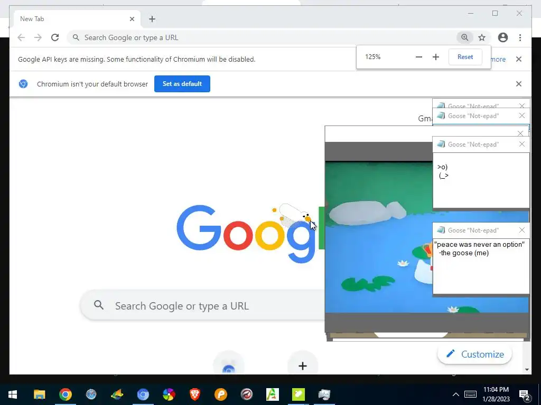Open the Chromium three-dot menu

tap(520, 37)
